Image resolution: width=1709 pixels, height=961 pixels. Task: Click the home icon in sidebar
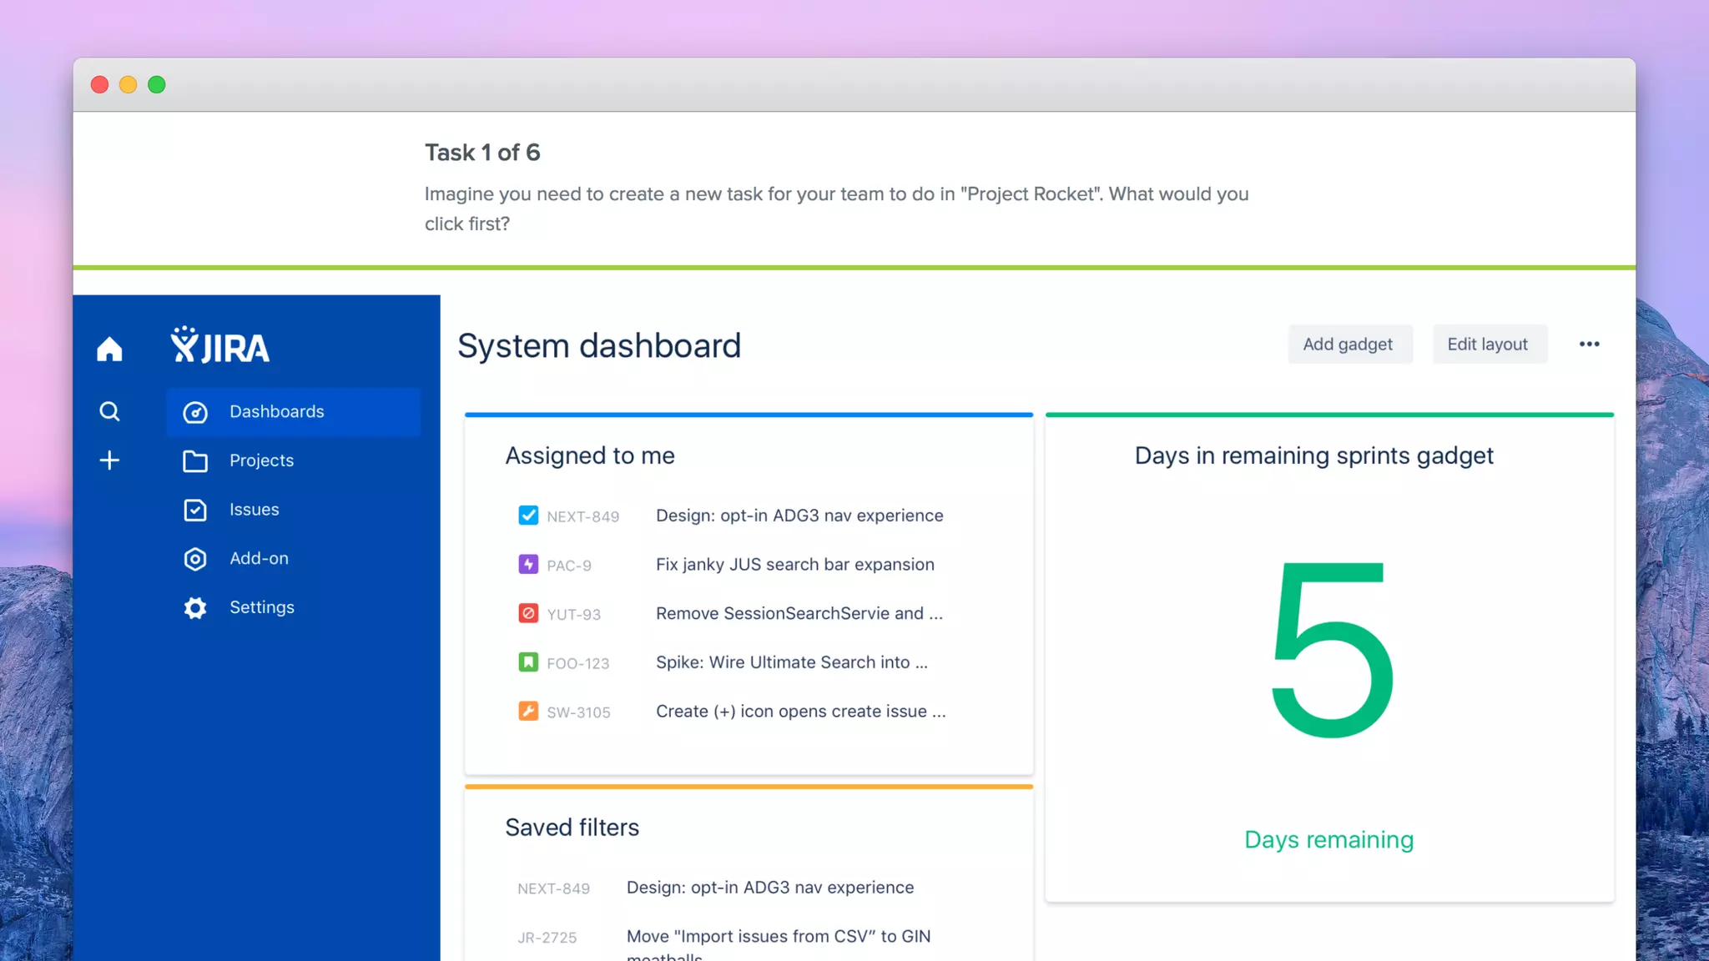109,349
